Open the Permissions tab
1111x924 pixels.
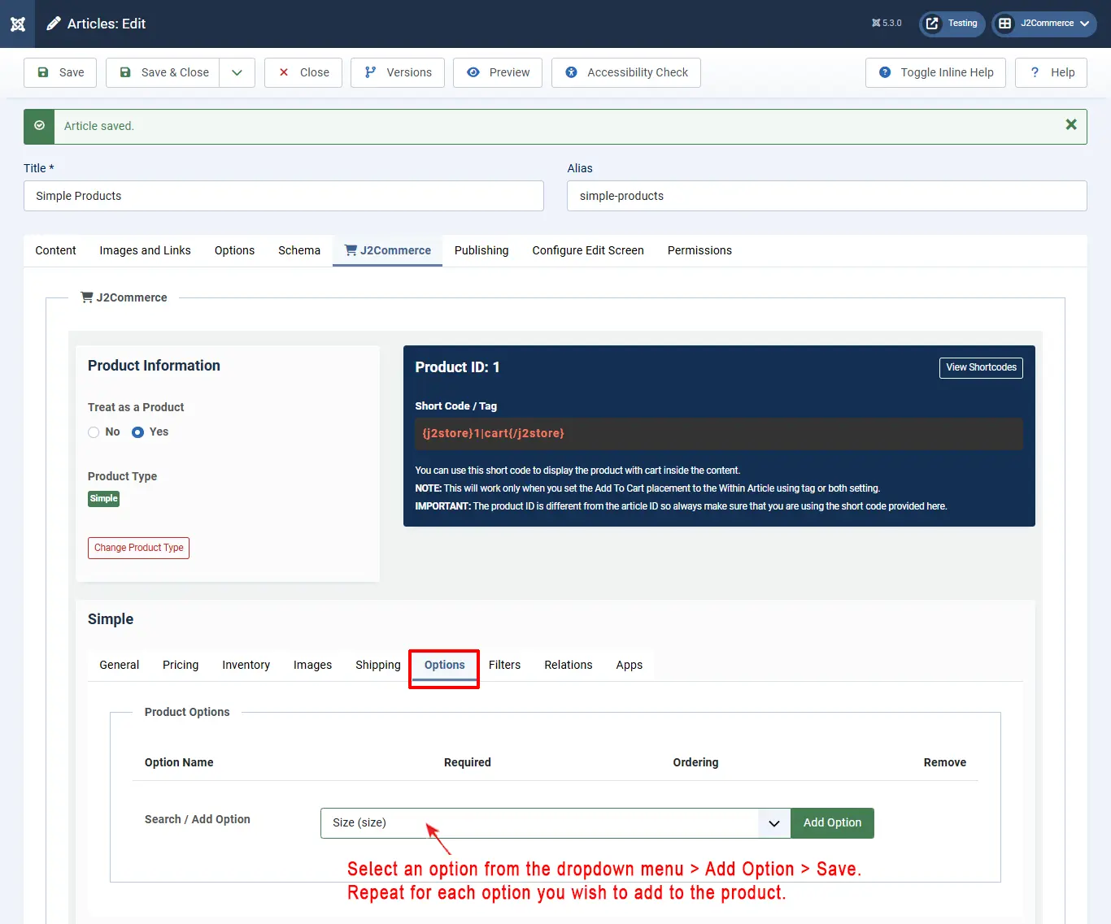point(699,250)
